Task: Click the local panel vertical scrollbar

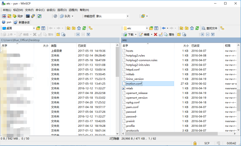Action: coord(117,62)
